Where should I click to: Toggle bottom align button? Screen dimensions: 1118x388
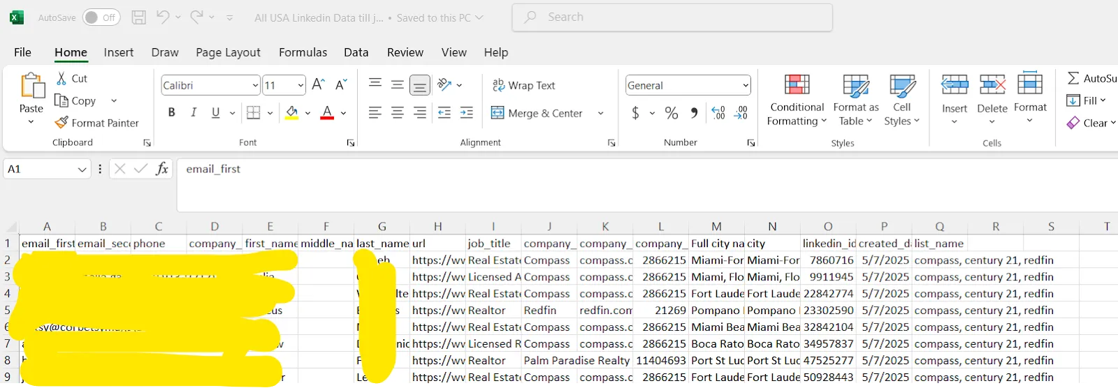(x=420, y=85)
